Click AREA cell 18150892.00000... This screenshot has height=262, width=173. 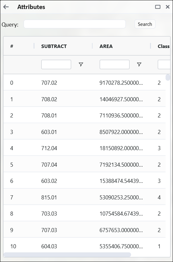click(121, 148)
